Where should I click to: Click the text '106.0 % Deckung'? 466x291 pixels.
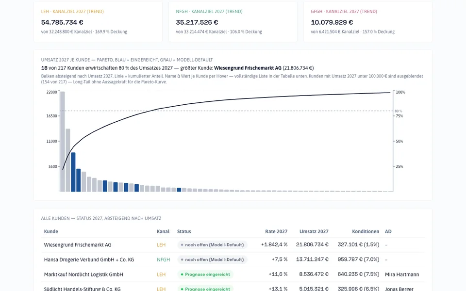coord(246,32)
